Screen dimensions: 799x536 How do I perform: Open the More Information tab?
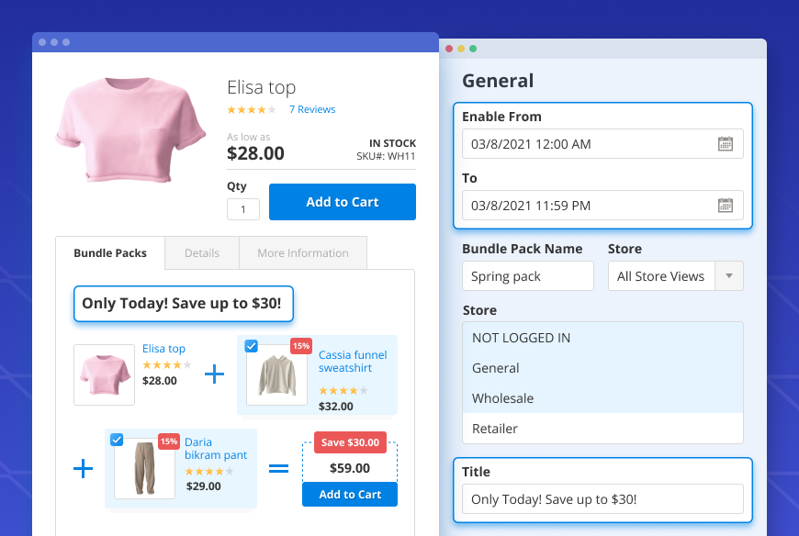pyautogui.click(x=302, y=253)
